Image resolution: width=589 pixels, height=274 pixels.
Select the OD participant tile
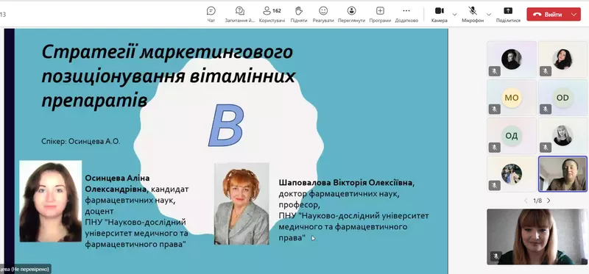562,98
